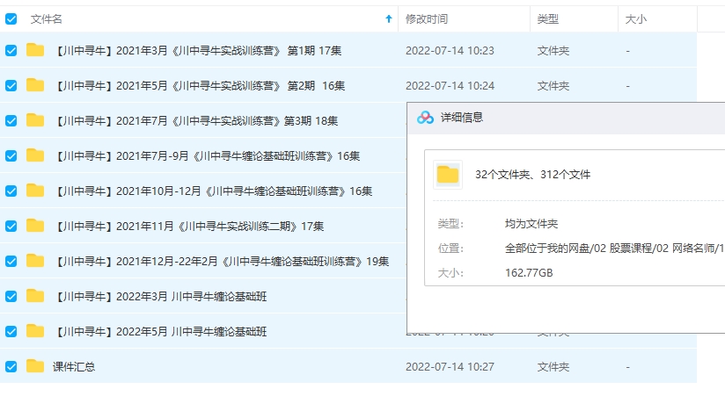Click folder icon of 2021年10月-12月 row
Viewport: 725px width, 418px height.
point(35,190)
